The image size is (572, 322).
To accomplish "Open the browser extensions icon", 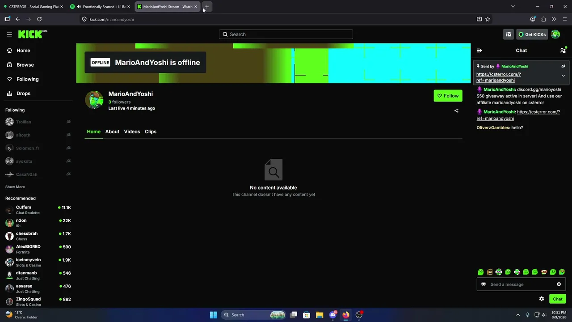I will click(x=543, y=19).
